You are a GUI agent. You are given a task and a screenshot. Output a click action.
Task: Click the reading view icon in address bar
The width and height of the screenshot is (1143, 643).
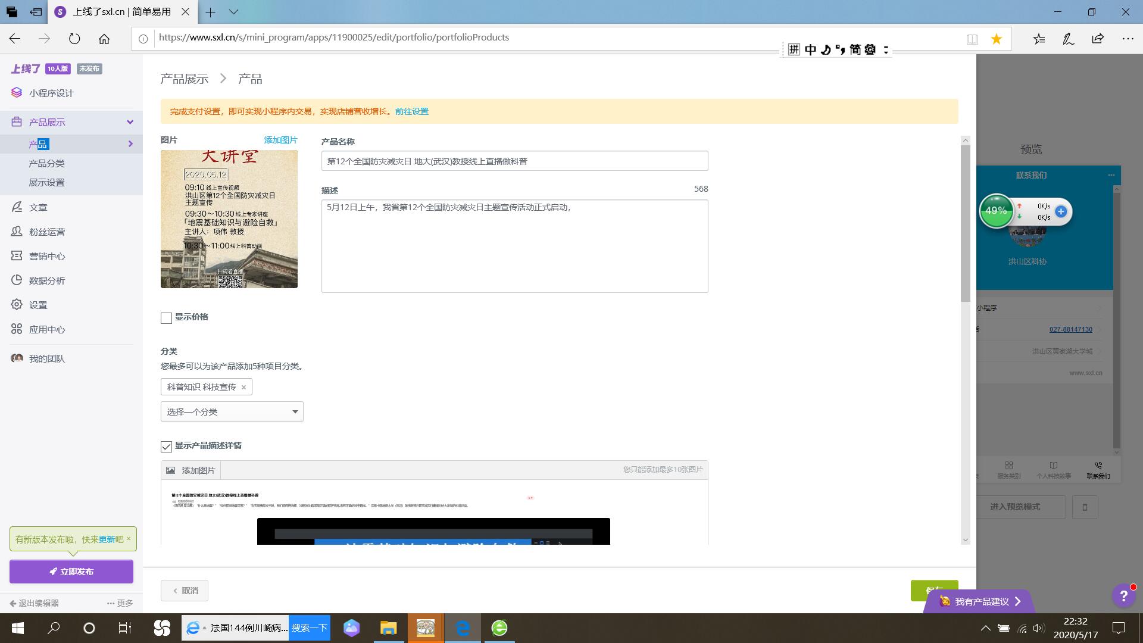coord(972,39)
